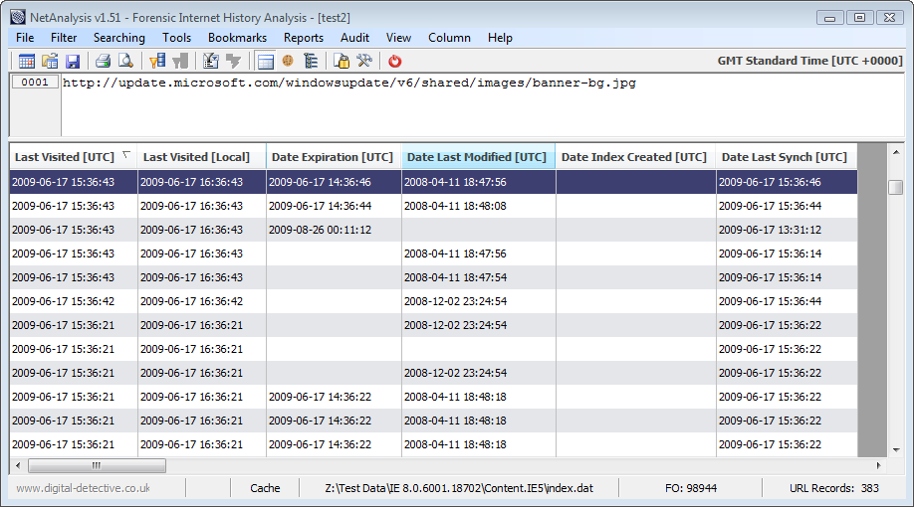Select last modified cell 2008-04-11 18:47:54
This screenshot has height=507, width=914.
[x=479, y=277]
